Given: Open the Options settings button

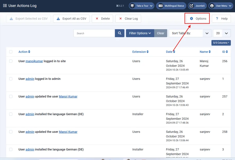Looking at the screenshot, I should [x=198, y=18].
